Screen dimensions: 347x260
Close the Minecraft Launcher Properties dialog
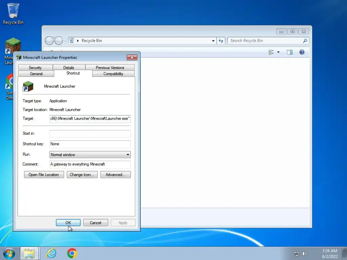[132, 58]
